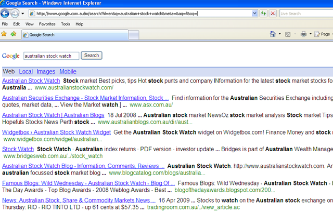This screenshot has height=212, width=333.
Task: Switch to the Images results link
Action: click(x=46, y=71)
